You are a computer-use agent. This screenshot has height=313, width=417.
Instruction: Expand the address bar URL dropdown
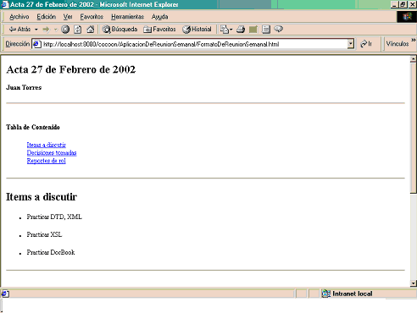pyautogui.click(x=351, y=44)
